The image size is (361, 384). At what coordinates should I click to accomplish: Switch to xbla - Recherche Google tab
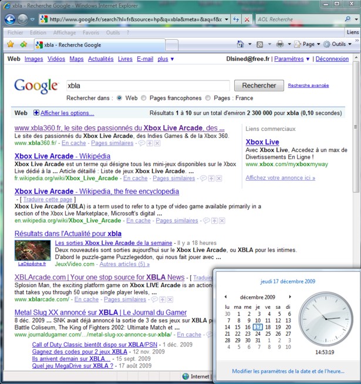click(x=99, y=45)
